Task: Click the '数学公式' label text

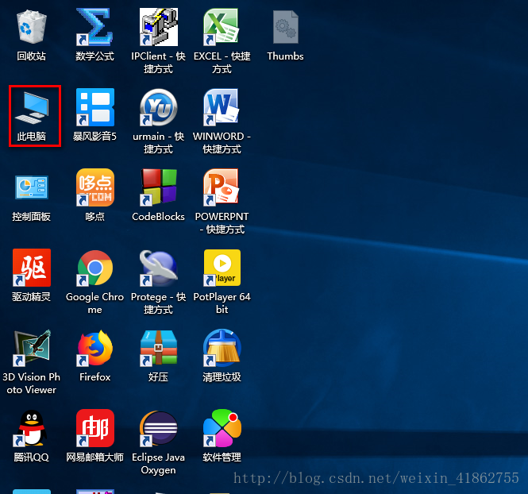Action: coord(95,56)
